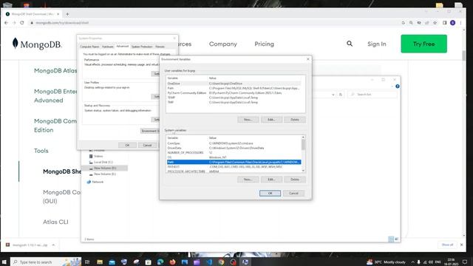Click OK in Environment Variables dialog
473x266 pixels.
[270, 194]
